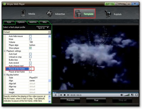142x109 pixels.
Task: Switch to the Style tab
Action: (x=9, y=22)
